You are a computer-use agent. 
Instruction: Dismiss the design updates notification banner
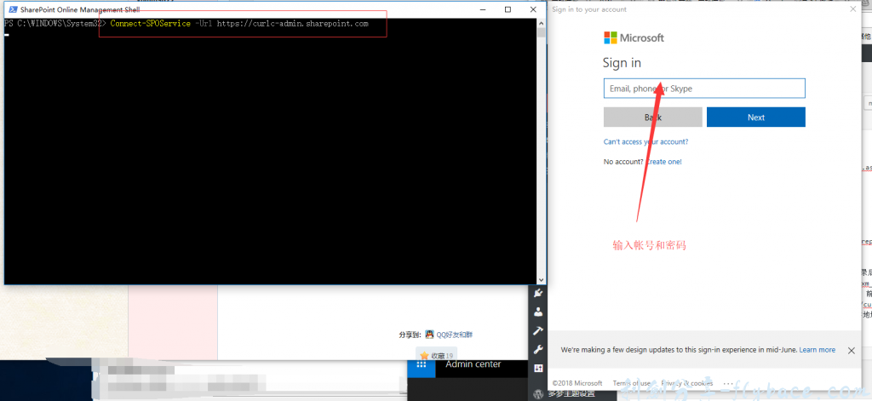tap(851, 350)
